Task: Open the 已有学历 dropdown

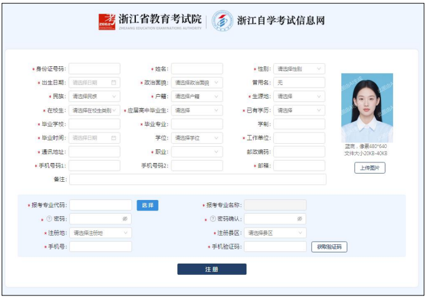Action: 299,110
